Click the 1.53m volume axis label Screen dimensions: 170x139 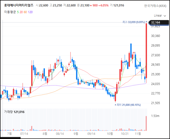tap(156, 116)
